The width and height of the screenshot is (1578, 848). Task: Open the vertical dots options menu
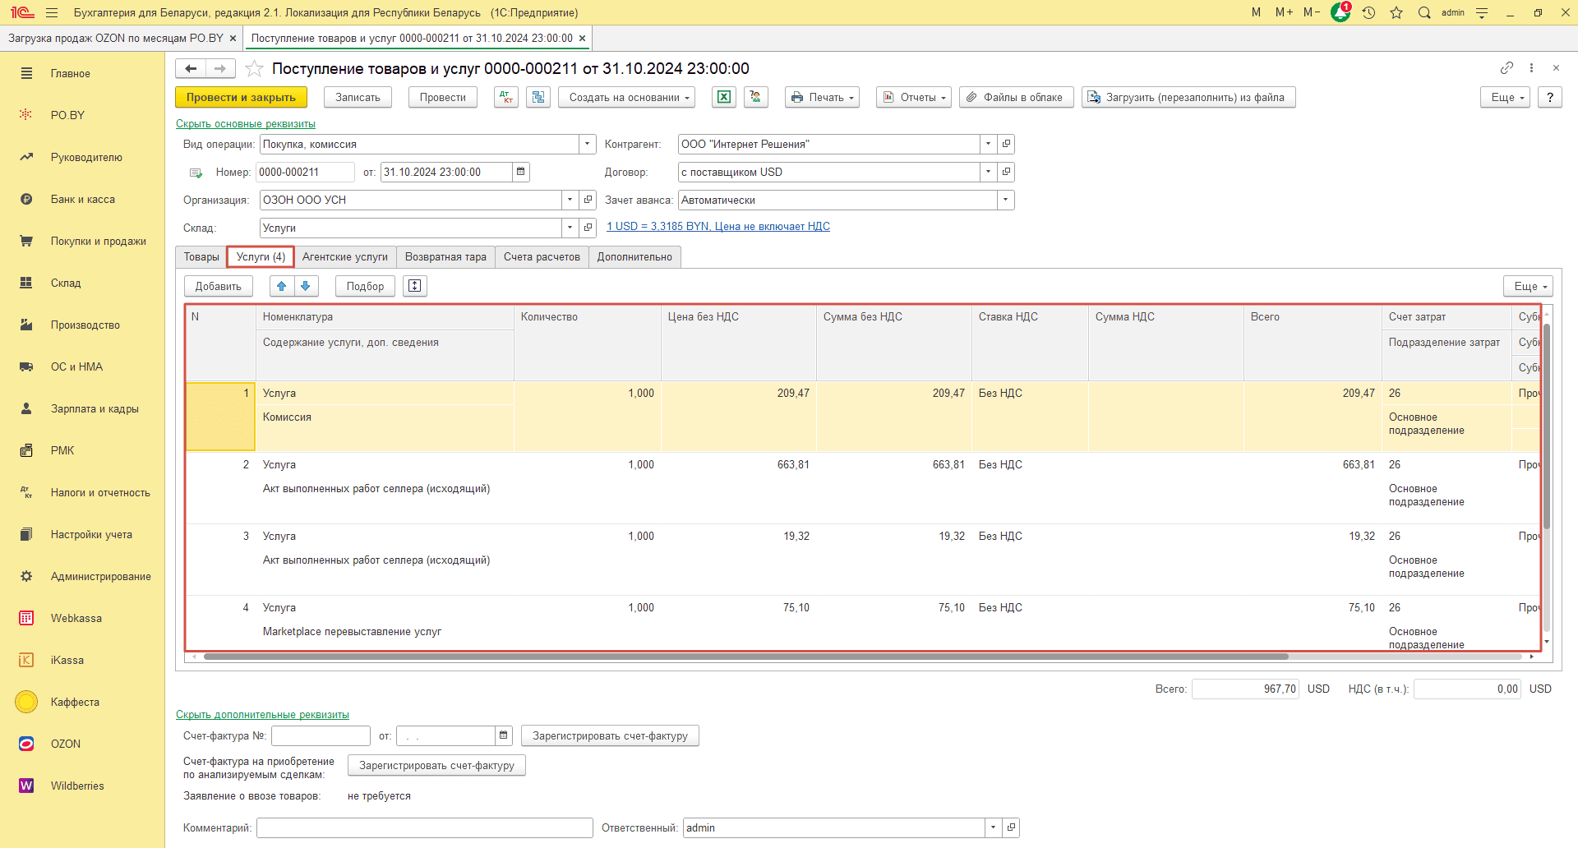coord(1531,67)
